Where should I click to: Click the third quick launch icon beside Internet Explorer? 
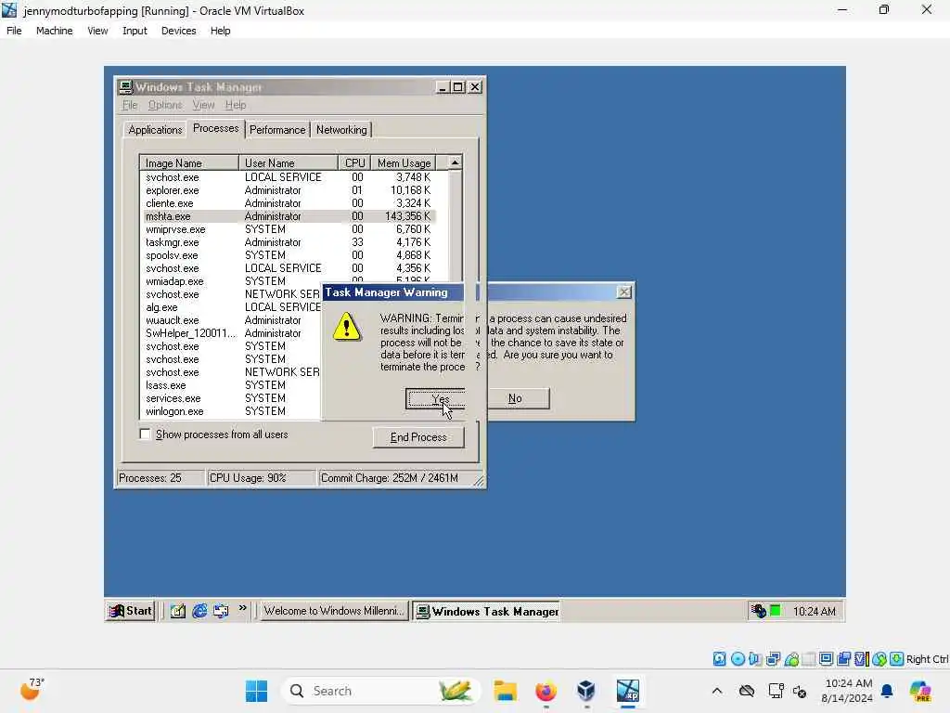pyautogui.click(x=221, y=611)
